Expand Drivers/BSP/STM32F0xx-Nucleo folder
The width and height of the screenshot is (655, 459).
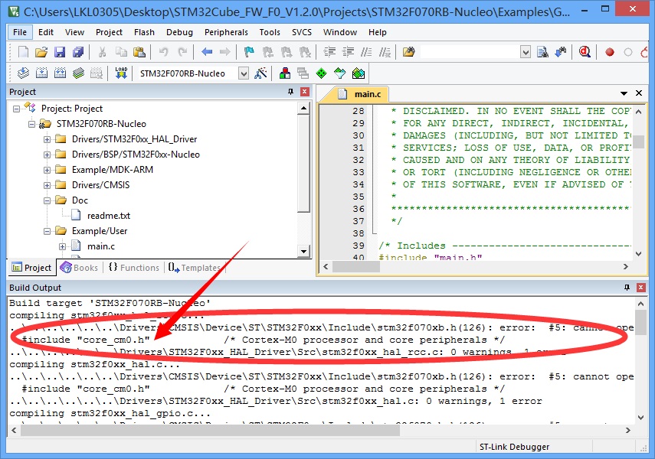tap(47, 155)
